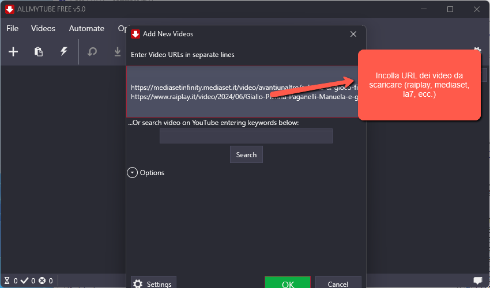
Task: Click Cancel in Add New Videos dialog
Action: 338,282
